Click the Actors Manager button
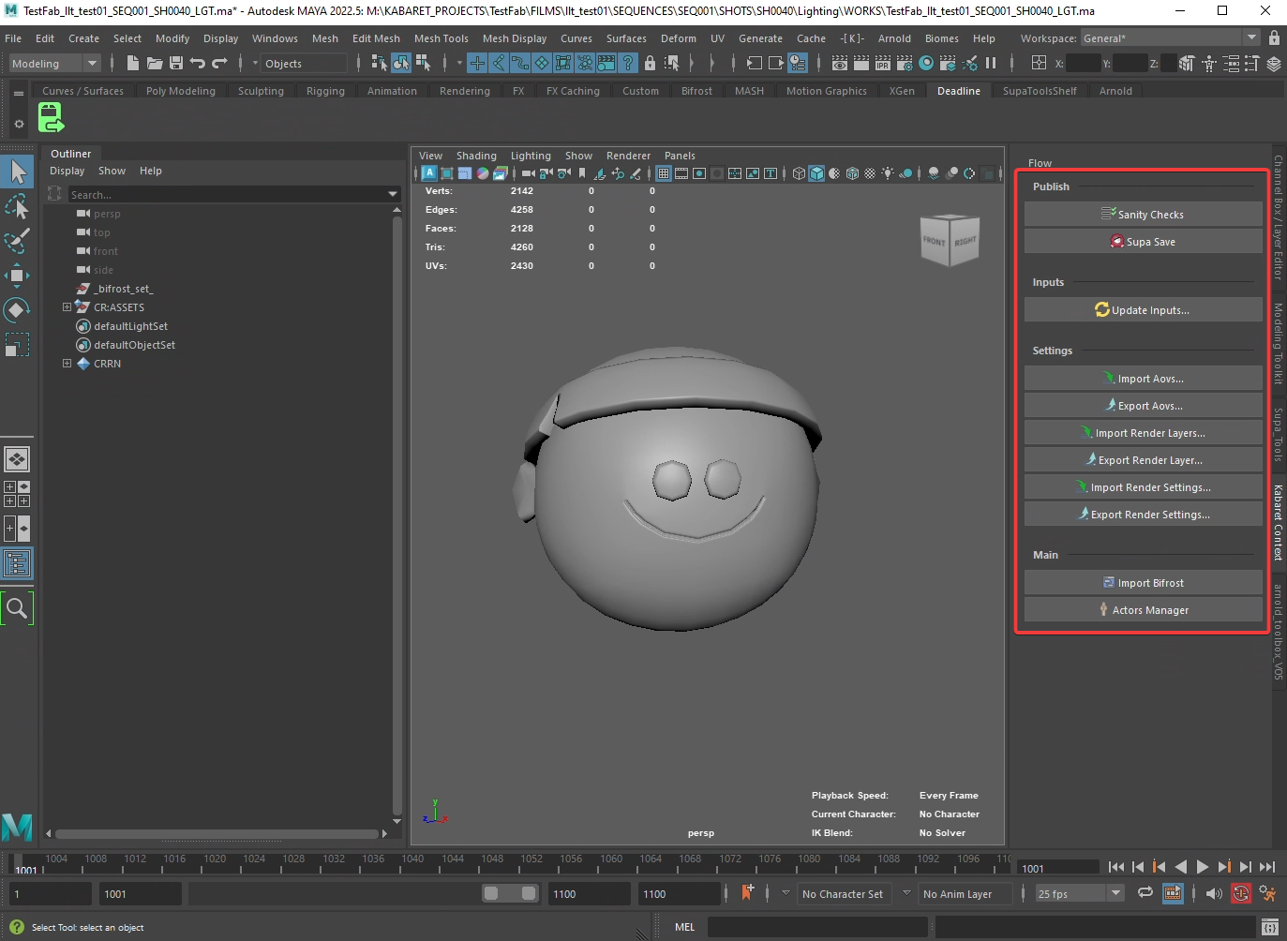 [x=1143, y=610]
